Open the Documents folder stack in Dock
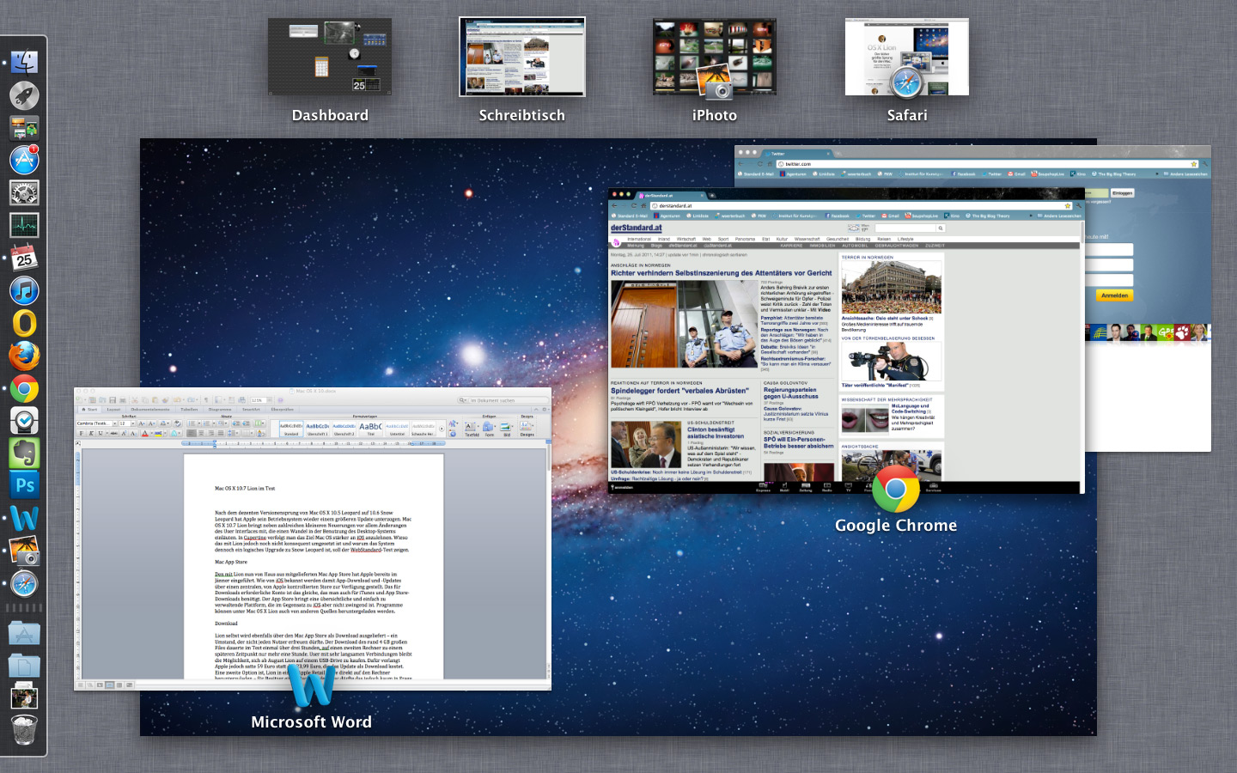 (24, 666)
